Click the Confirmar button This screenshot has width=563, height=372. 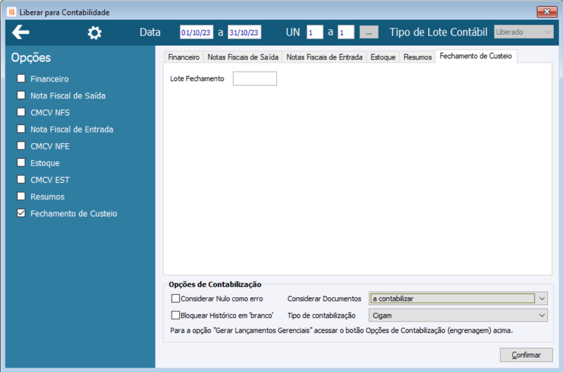(526, 355)
